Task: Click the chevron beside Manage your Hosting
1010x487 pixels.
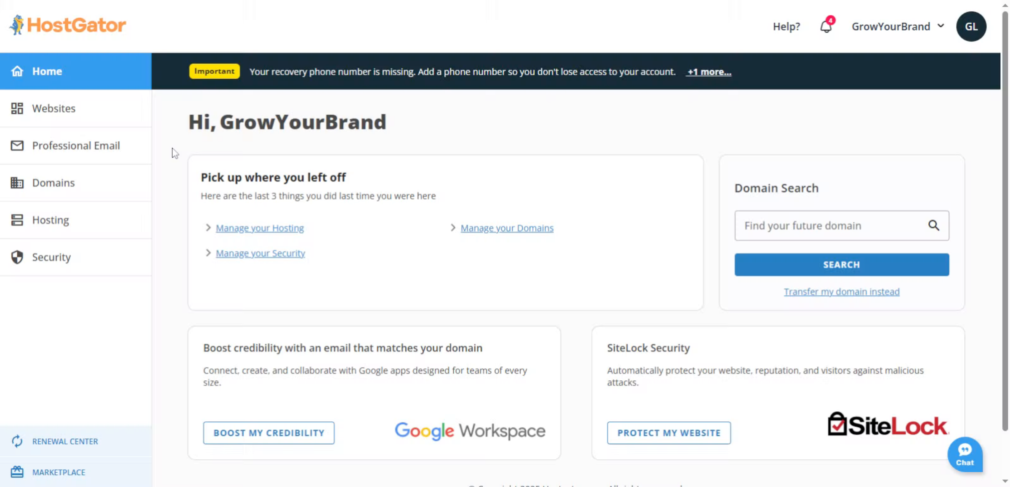Action: tap(208, 228)
